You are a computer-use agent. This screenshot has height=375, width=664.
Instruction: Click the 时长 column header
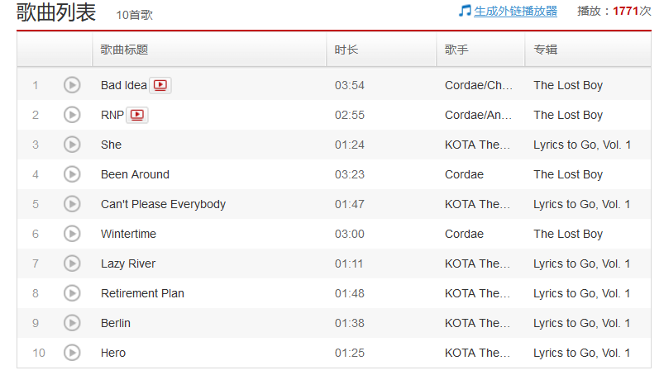346,50
